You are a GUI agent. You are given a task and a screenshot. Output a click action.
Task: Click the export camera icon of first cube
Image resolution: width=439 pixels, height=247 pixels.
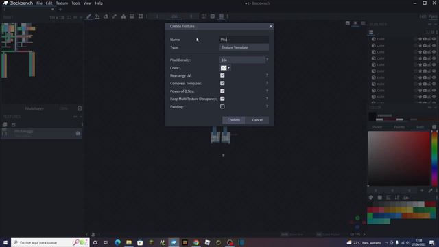click(x=425, y=39)
